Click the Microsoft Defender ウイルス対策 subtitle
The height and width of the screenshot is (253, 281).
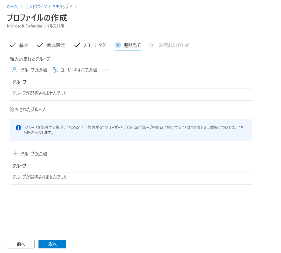(36, 26)
